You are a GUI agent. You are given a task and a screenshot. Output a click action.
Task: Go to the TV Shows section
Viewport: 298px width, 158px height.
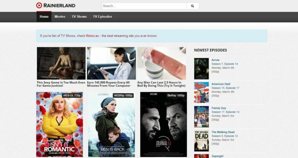pyautogui.click(x=79, y=17)
